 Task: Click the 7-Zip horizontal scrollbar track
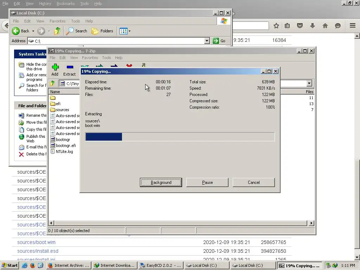coord(180,223)
